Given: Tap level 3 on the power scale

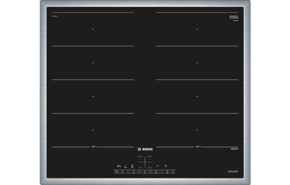Looking at the screenshot, I should 139,172.
